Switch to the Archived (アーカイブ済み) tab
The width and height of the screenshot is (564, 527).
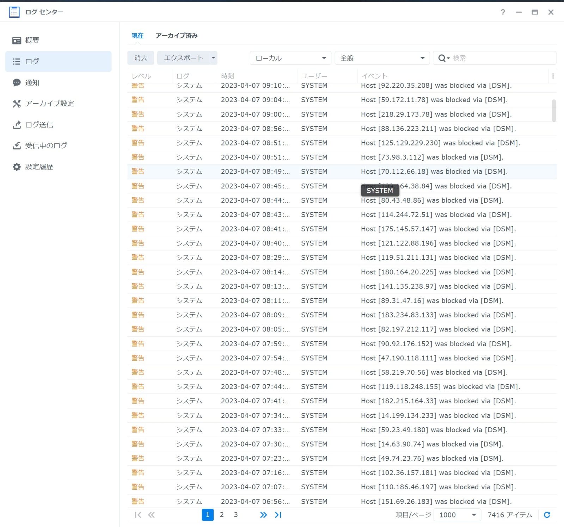pos(177,36)
